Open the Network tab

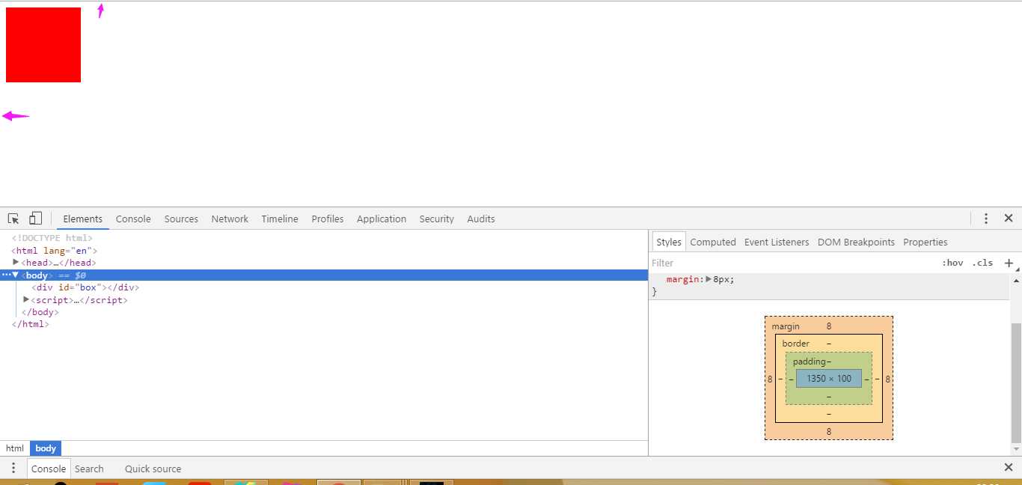coord(230,219)
